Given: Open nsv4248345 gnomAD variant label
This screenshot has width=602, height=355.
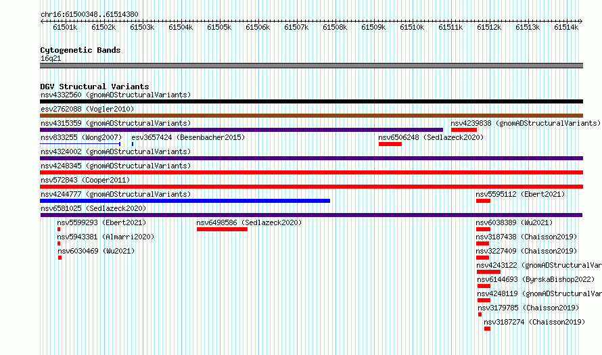Looking at the screenshot, I should 116,166.
